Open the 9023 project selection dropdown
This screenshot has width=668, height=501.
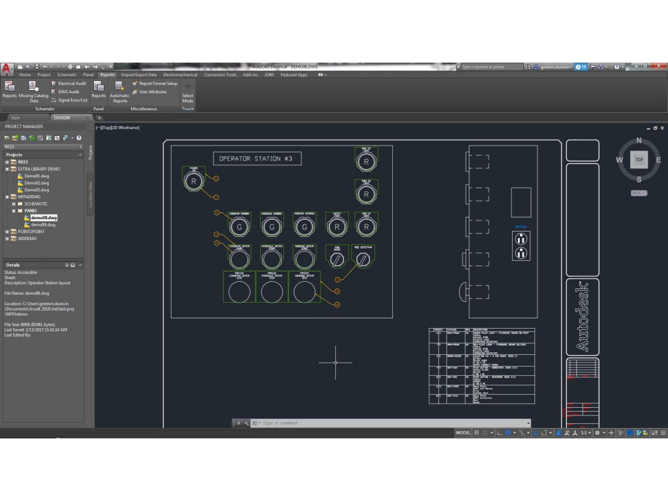(x=80, y=147)
